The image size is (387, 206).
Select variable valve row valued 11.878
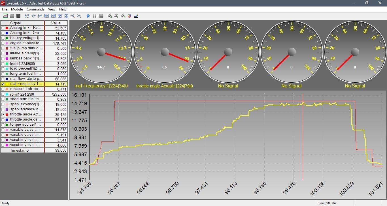(34, 130)
